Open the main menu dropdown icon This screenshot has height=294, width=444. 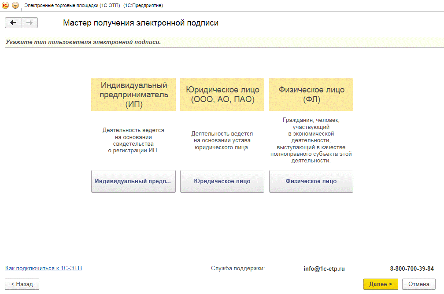click(x=15, y=5)
